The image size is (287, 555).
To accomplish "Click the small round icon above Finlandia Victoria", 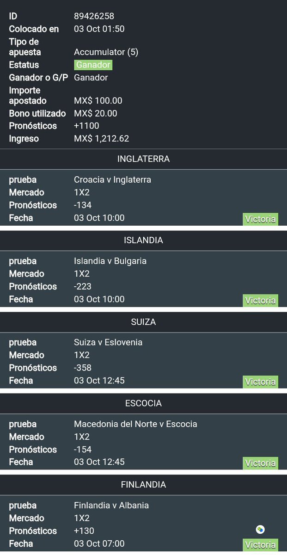I will pos(261,530).
